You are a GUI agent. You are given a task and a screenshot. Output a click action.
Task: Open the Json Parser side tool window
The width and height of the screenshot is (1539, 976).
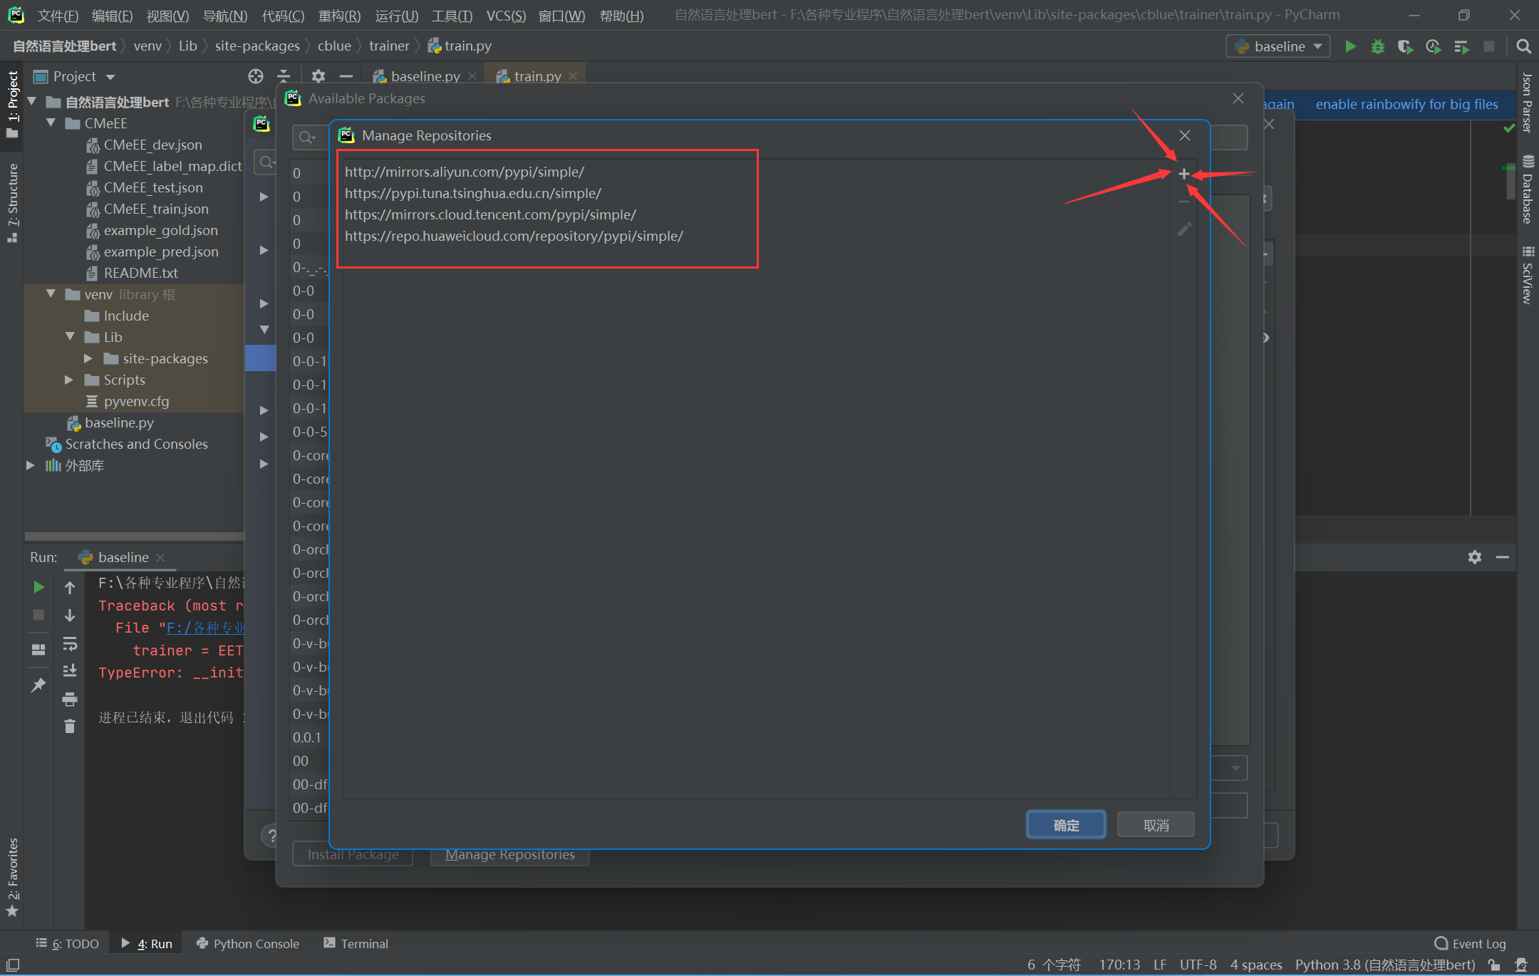click(1528, 102)
